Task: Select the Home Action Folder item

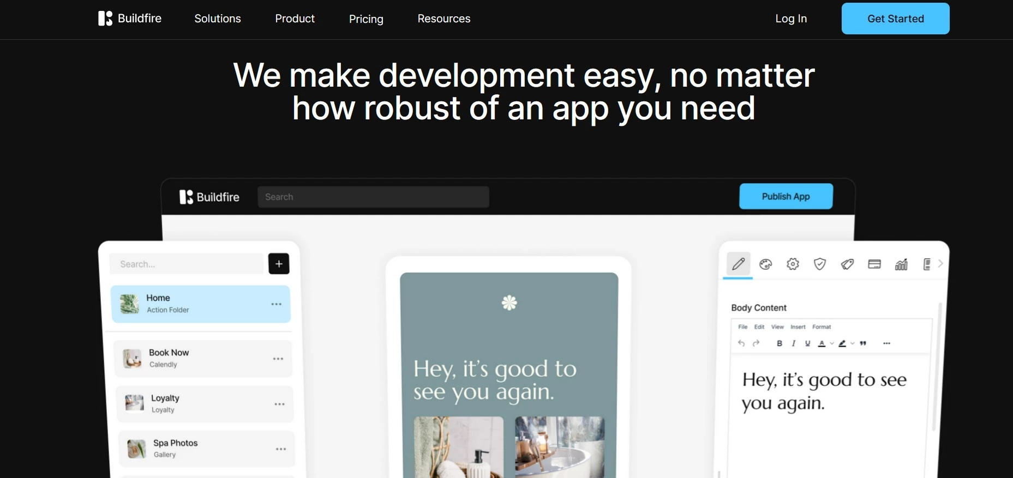Action: [201, 304]
